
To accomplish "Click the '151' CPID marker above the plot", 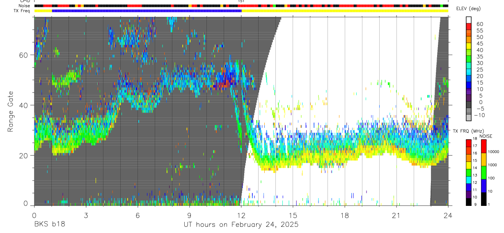I will pyautogui.click(x=241, y=2).
